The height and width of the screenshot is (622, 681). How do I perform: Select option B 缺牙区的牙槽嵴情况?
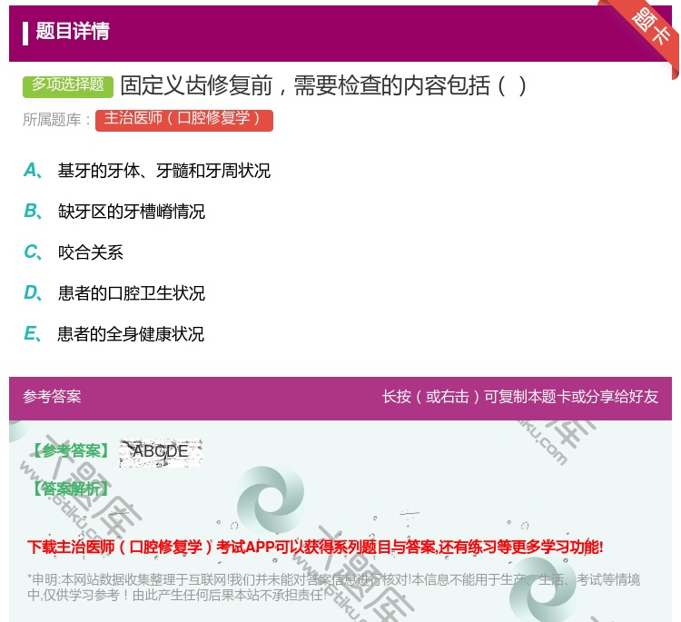(x=114, y=212)
